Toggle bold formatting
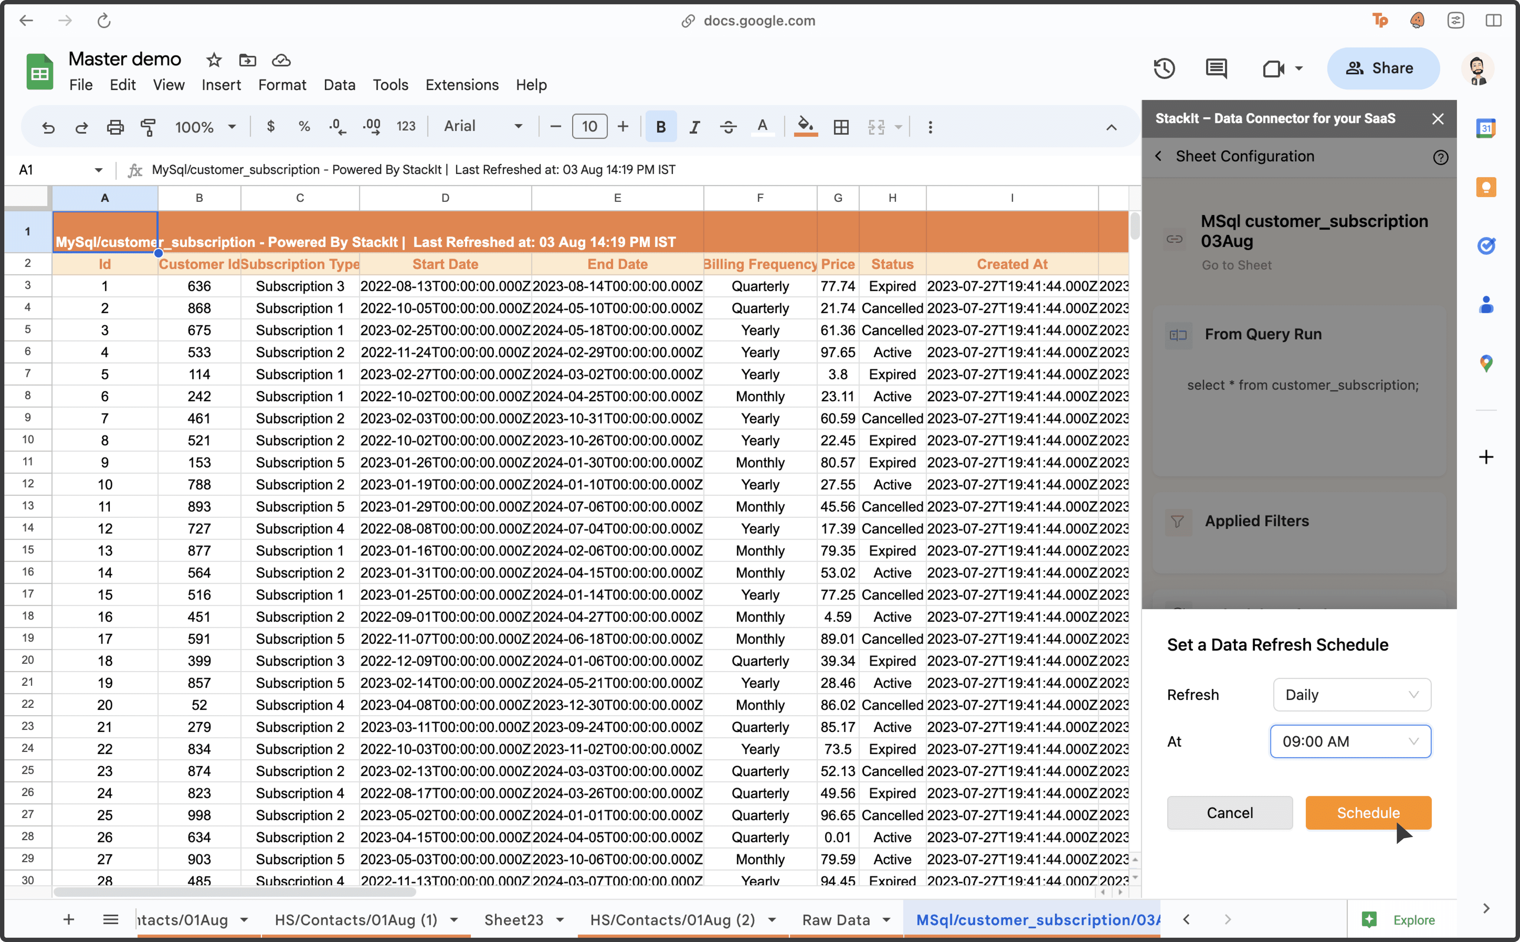The image size is (1520, 942). tap(661, 127)
